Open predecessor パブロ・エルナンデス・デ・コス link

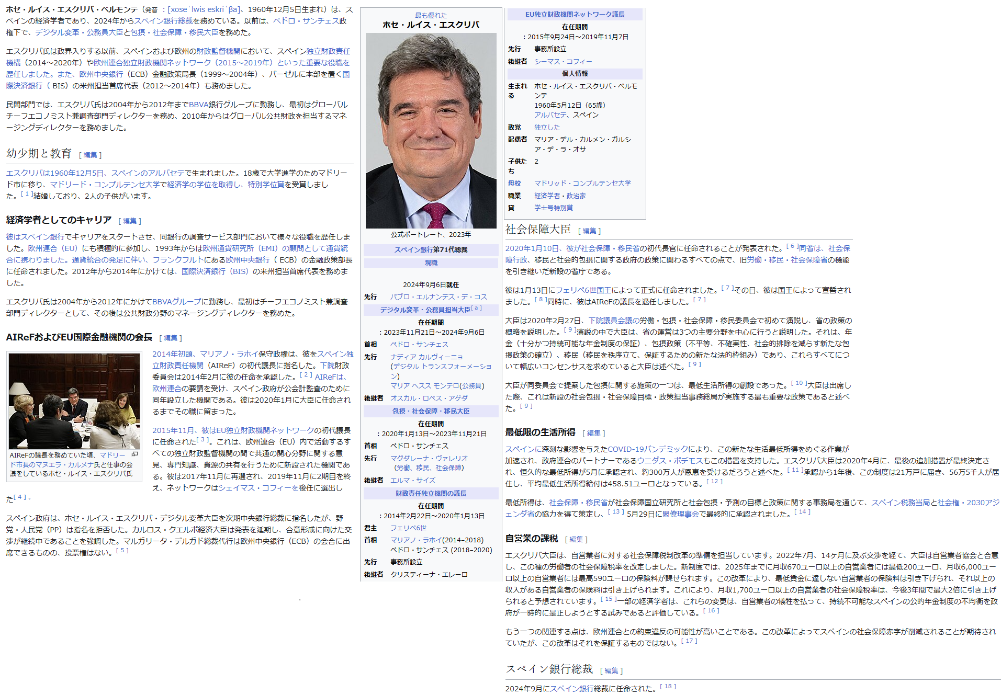pos(438,297)
